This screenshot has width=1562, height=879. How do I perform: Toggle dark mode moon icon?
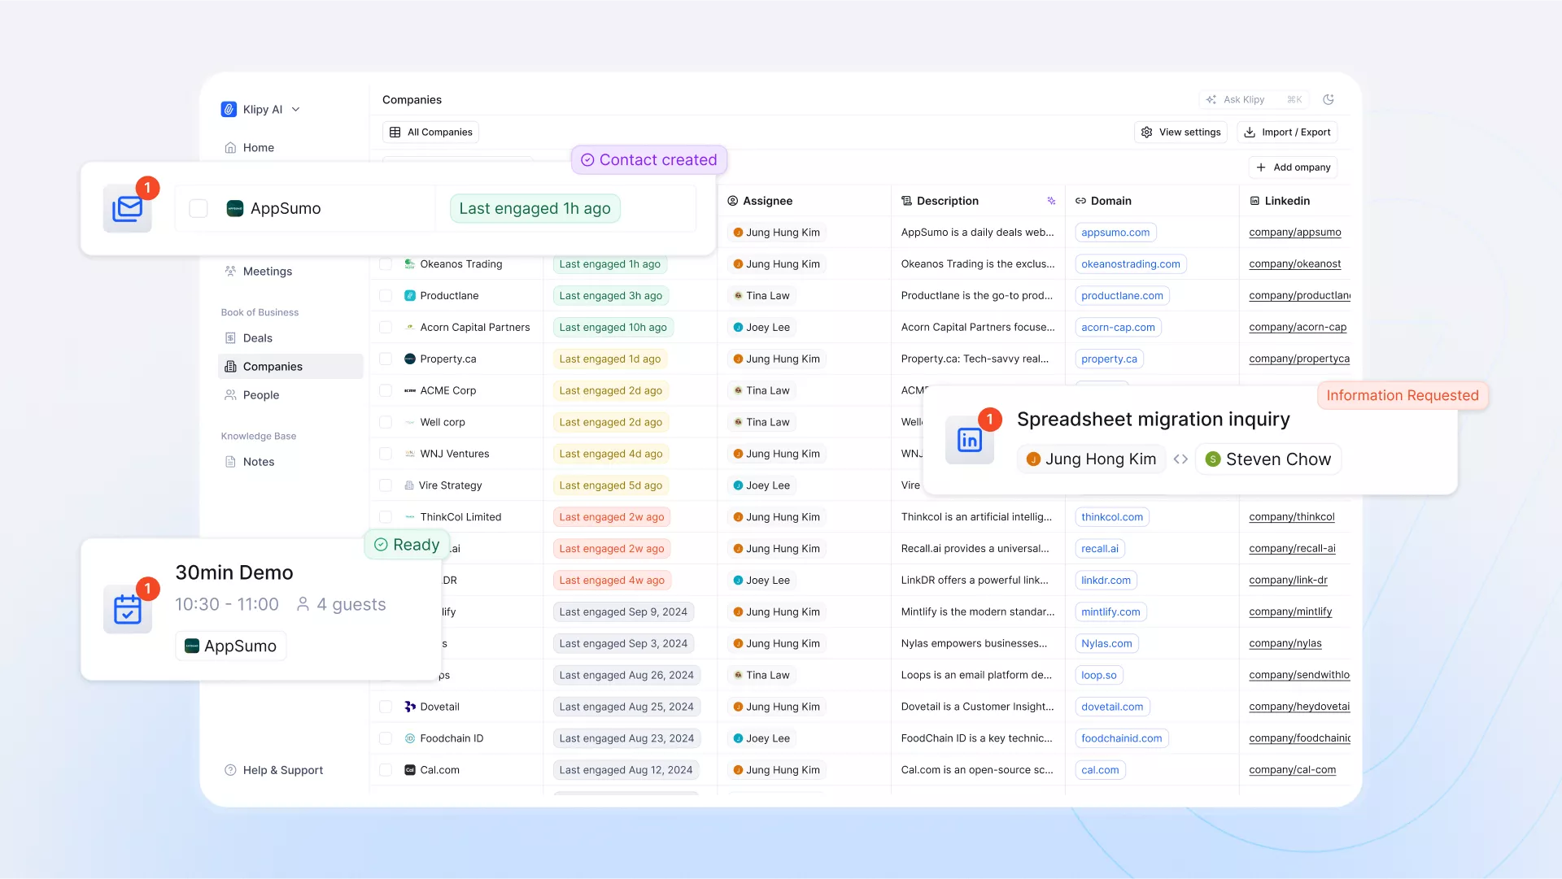tap(1329, 99)
